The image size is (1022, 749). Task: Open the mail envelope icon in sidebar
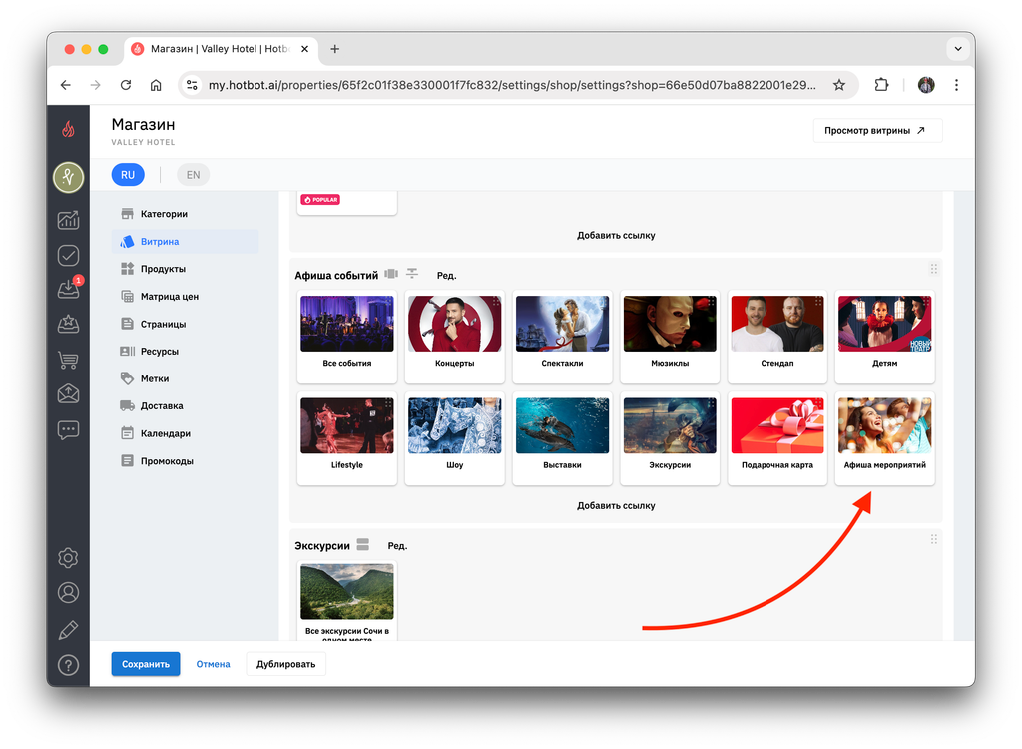click(68, 393)
